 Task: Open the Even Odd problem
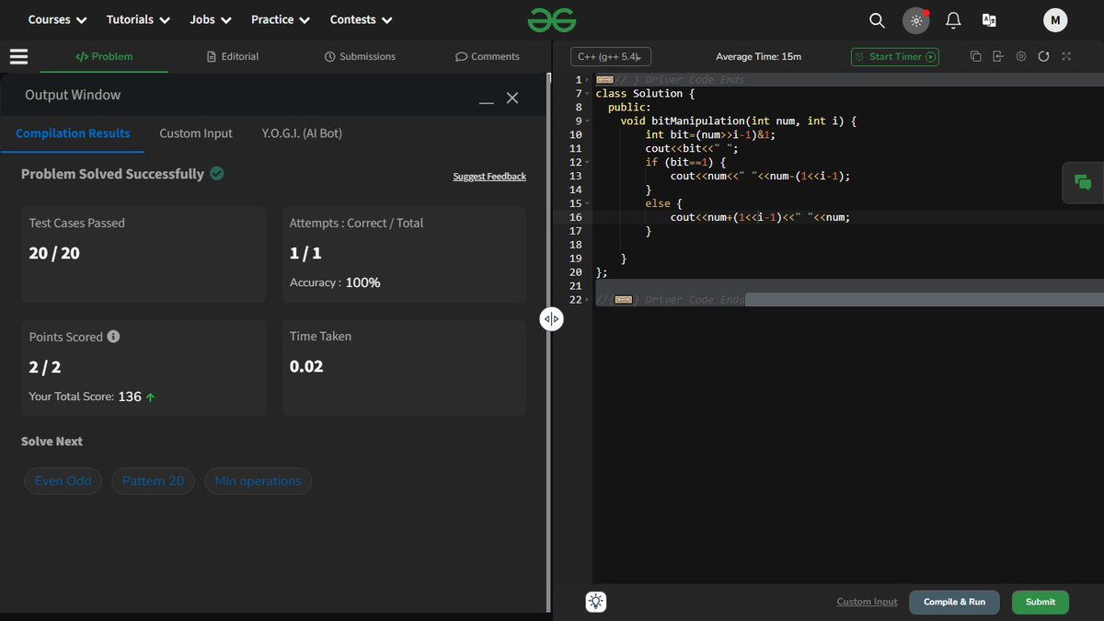(63, 481)
